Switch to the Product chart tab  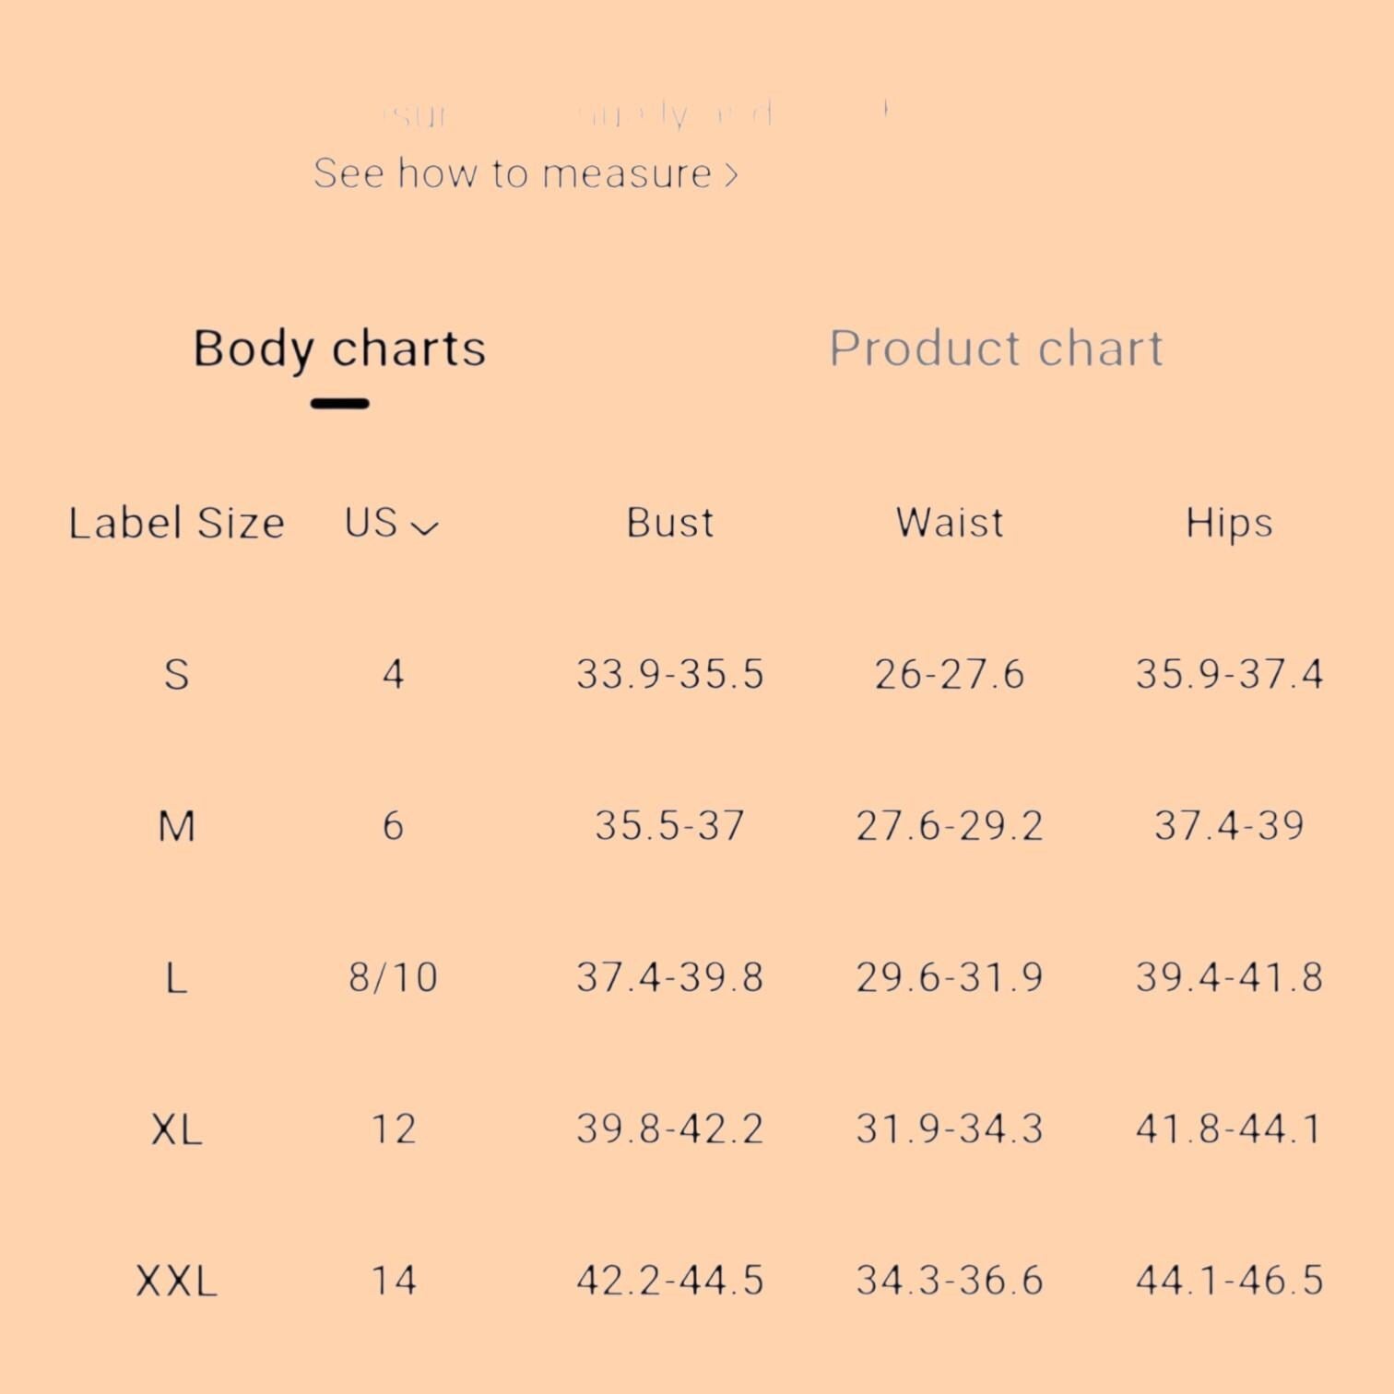click(x=996, y=348)
